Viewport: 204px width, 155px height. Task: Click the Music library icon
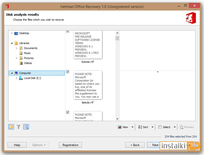tap(21, 53)
